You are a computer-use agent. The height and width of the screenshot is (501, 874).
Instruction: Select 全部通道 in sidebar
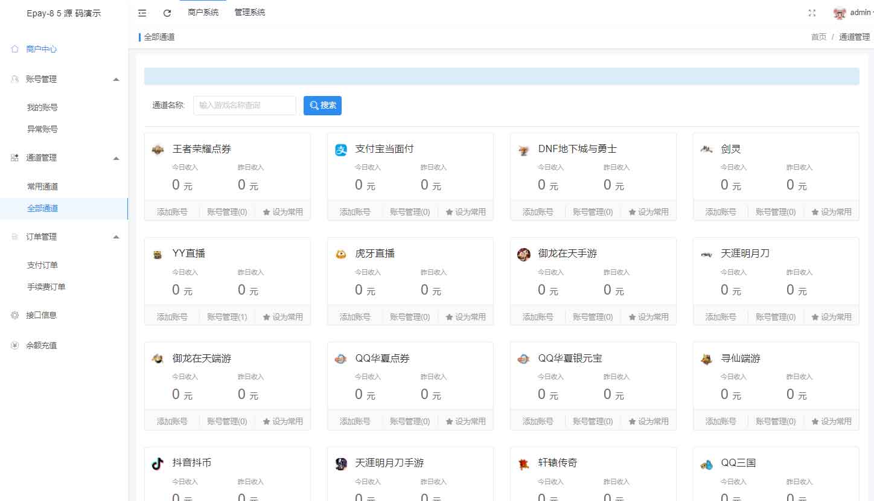point(42,208)
